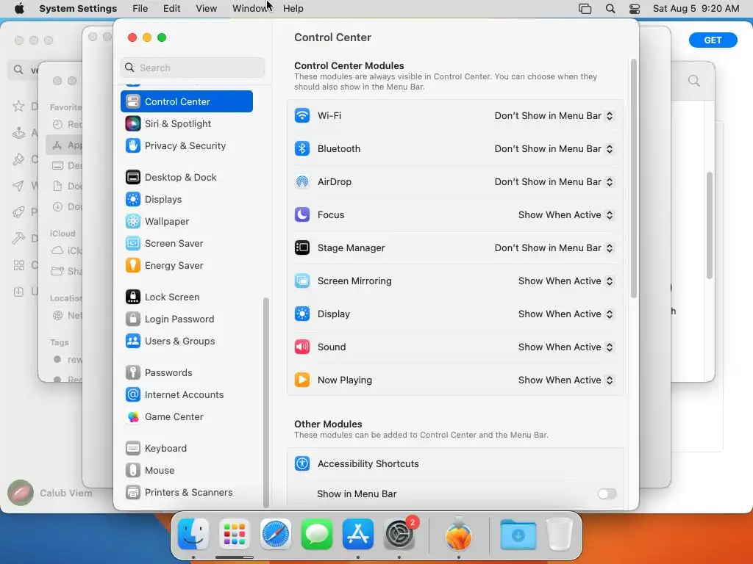Image resolution: width=753 pixels, height=564 pixels.
Task: Click the Accessibility Shortcuts icon
Action: click(302, 464)
